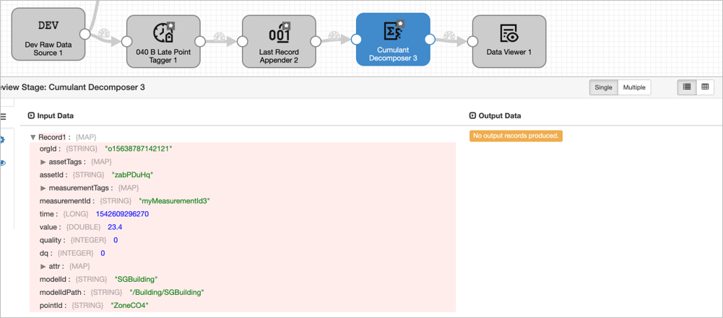Click the No output records produced badge
The width and height of the screenshot is (723, 318).
(x=516, y=136)
